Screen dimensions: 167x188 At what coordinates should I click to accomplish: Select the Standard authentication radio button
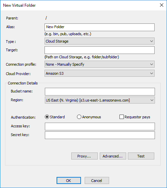pos(47,117)
